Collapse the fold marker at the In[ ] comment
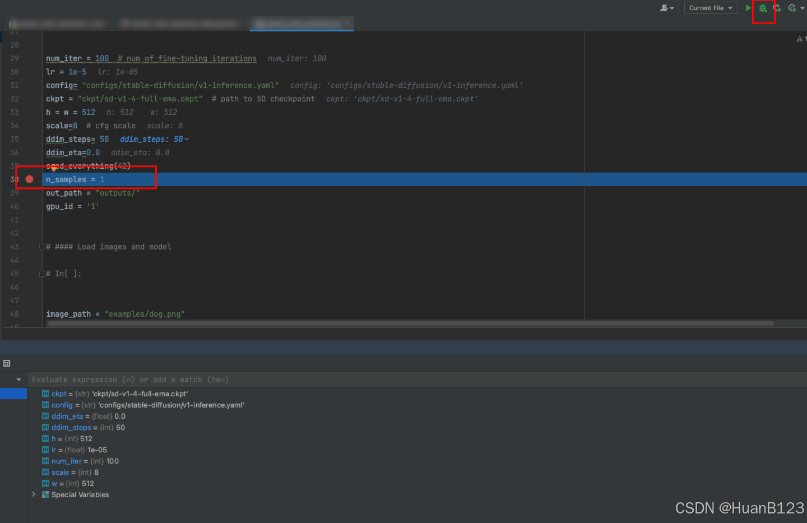The width and height of the screenshot is (807, 523). coord(42,273)
